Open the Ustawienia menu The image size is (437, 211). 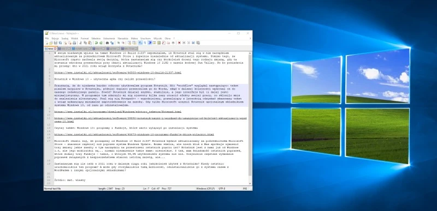[109, 38]
